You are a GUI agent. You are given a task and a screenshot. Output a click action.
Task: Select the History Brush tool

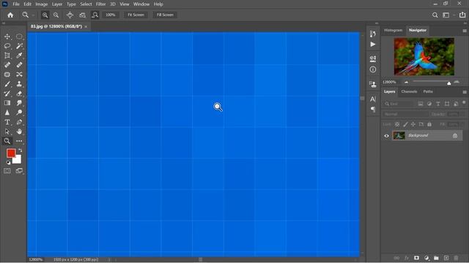tap(7, 94)
